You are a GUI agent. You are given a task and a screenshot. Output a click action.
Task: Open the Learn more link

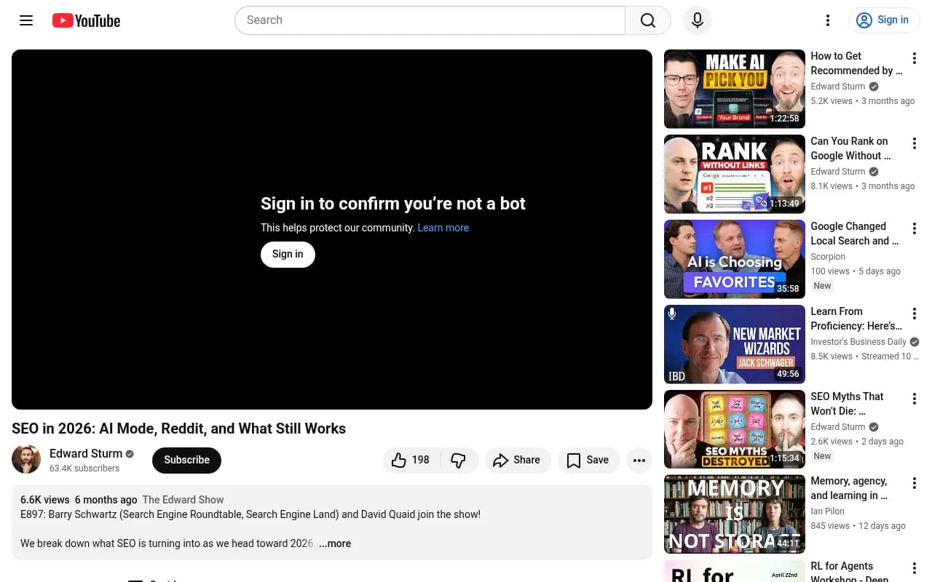443,228
